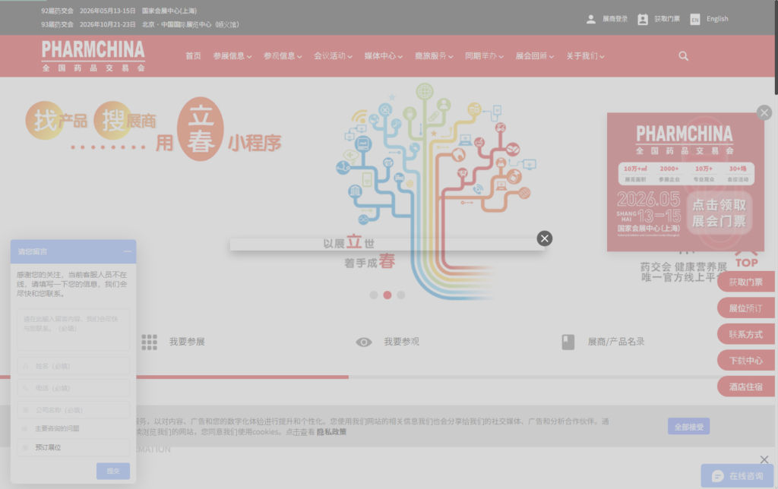The height and width of the screenshot is (489, 778).
Task: Select the third carousel indicator dot
Action: (401, 295)
